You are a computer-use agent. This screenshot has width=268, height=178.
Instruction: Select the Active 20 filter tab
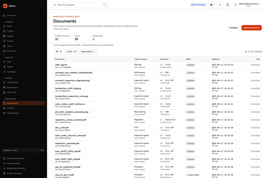tap(71, 51)
